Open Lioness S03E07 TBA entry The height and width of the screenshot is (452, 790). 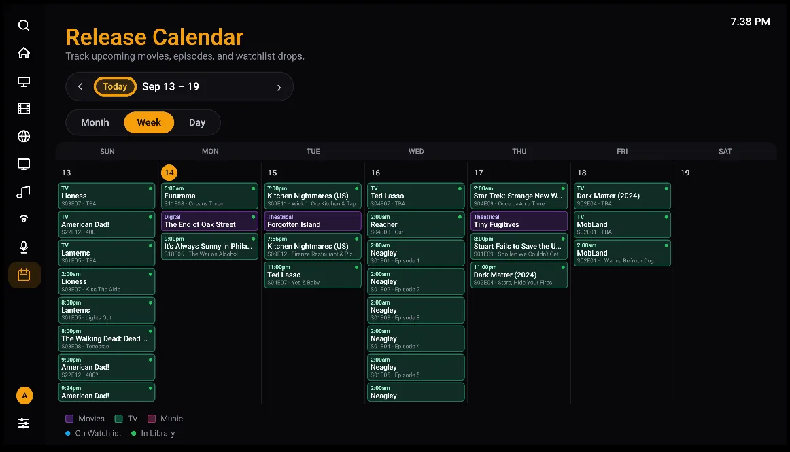106,196
